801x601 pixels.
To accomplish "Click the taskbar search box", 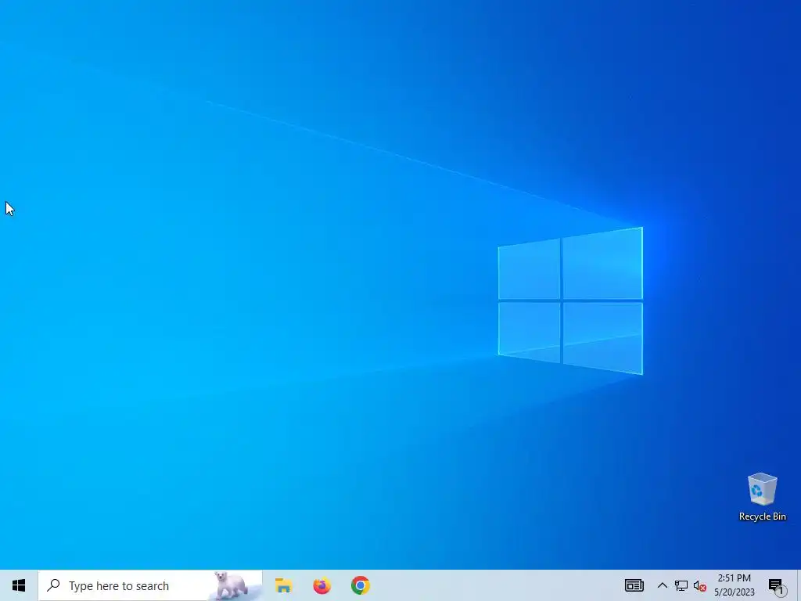I will [150, 585].
